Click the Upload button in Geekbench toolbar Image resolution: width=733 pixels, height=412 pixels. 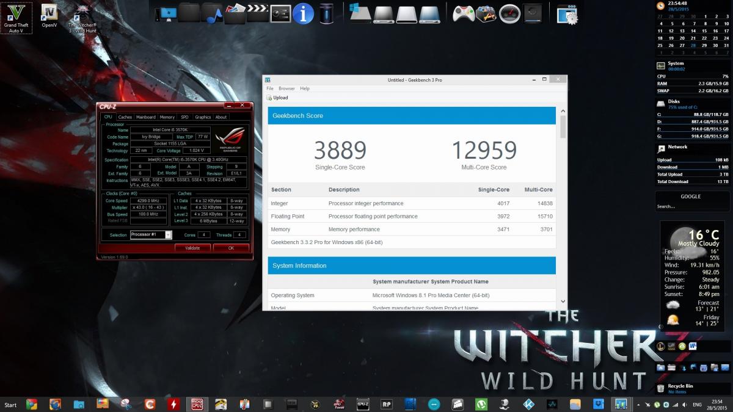click(x=277, y=98)
